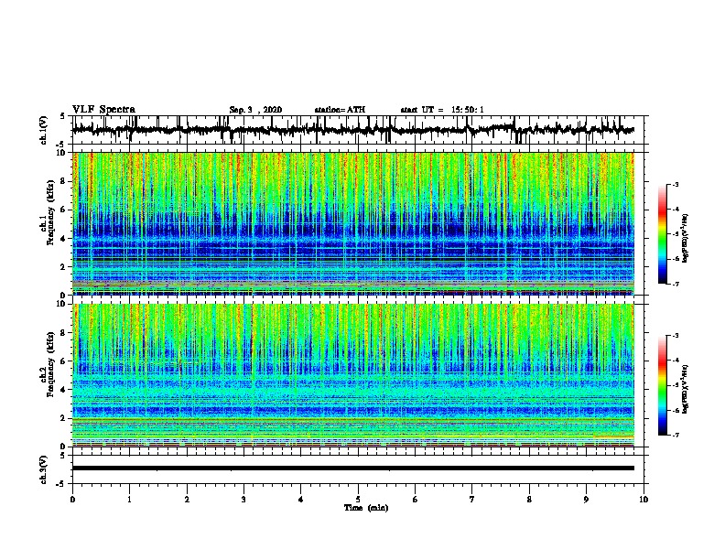The height and width of the screenshot is (560, 725).
Task: Click the "4" kHz tick on the ch.2 axis
Action: click(x=63, y=390)
